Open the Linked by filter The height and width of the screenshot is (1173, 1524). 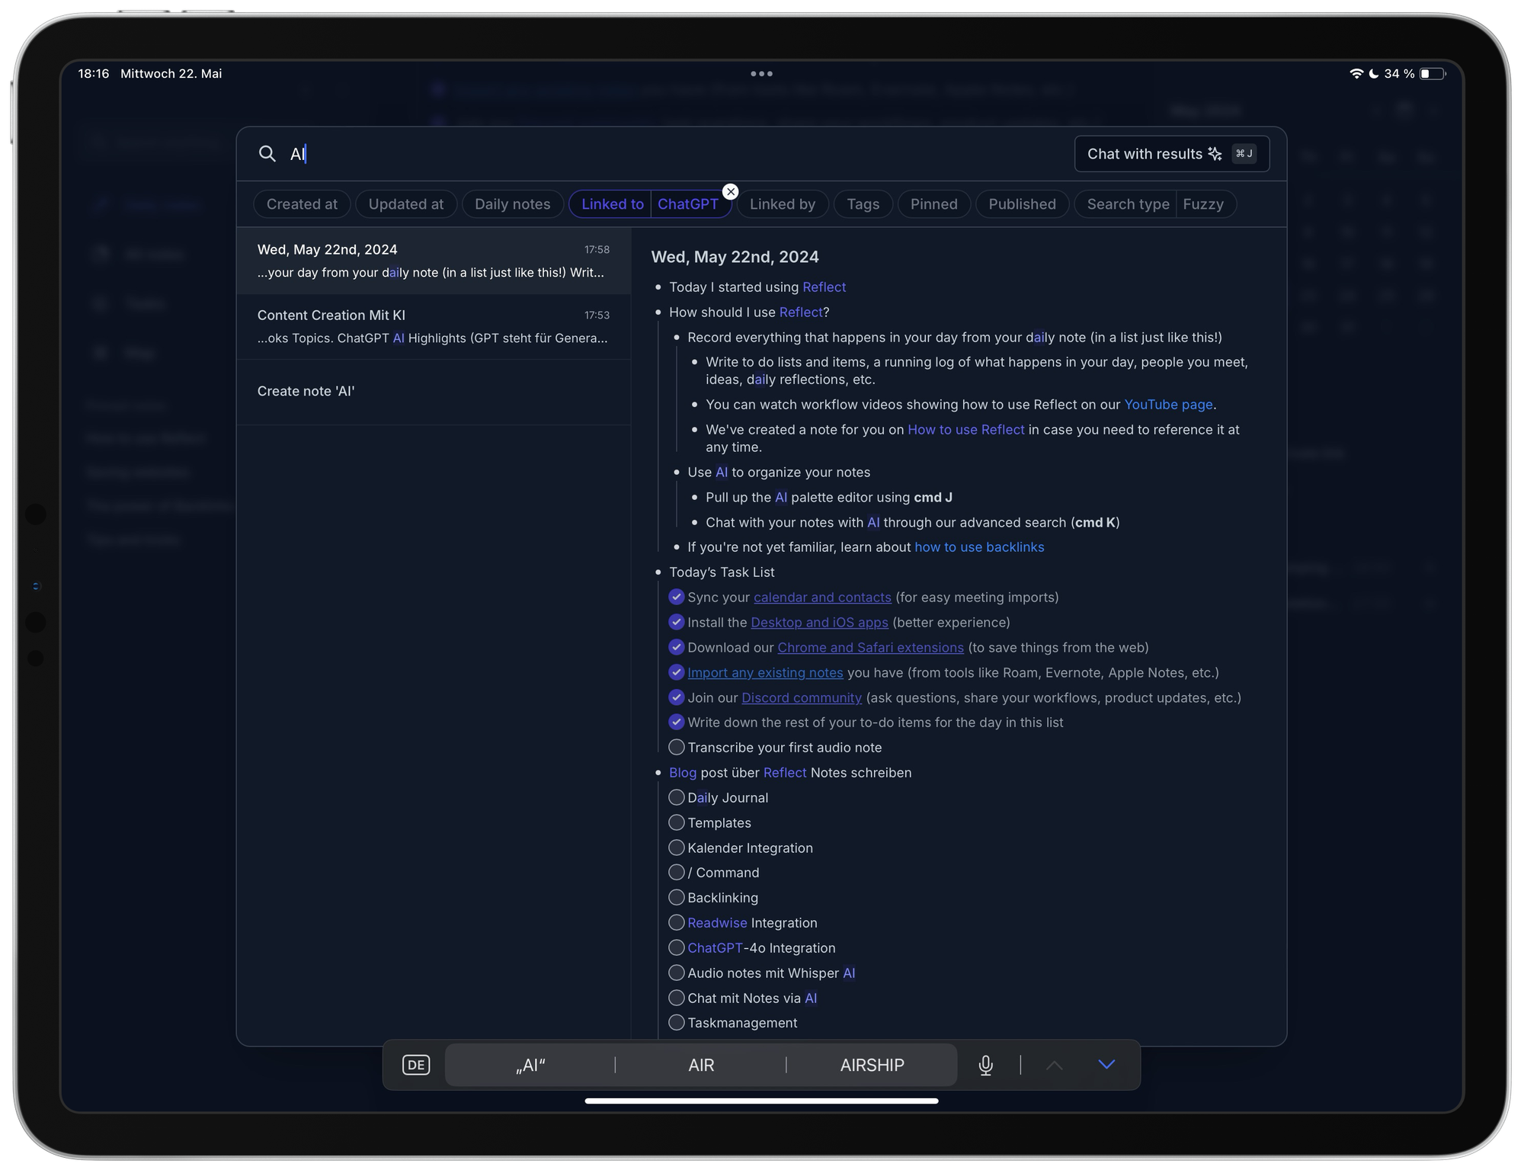783,204
